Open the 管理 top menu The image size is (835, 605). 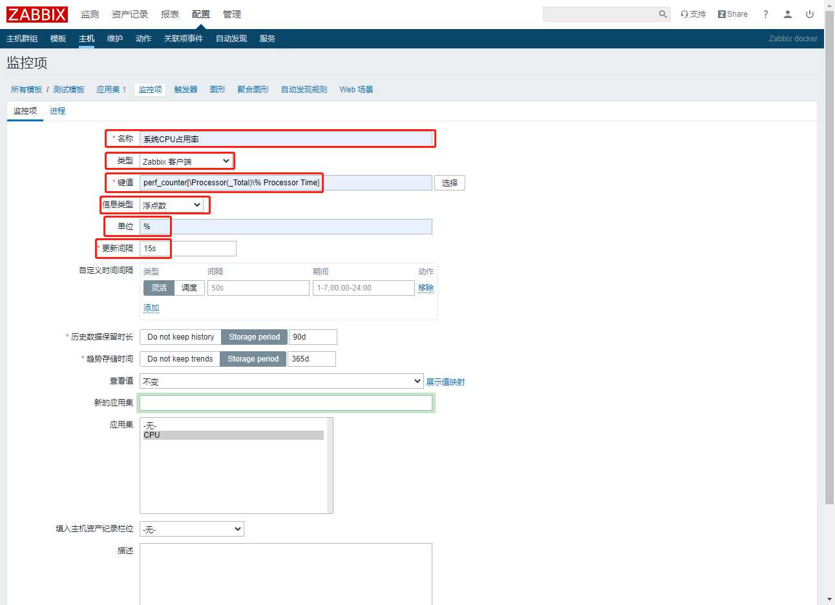[232, 14]
